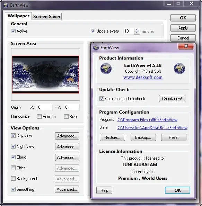The height and width of the screenshot is (206, 202).
Task: Open the Data folder path link
Action: (152, 128)
